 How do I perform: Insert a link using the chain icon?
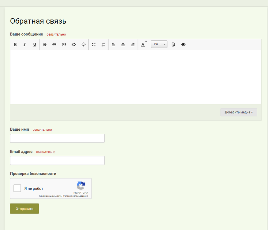[x=54, y=44]
